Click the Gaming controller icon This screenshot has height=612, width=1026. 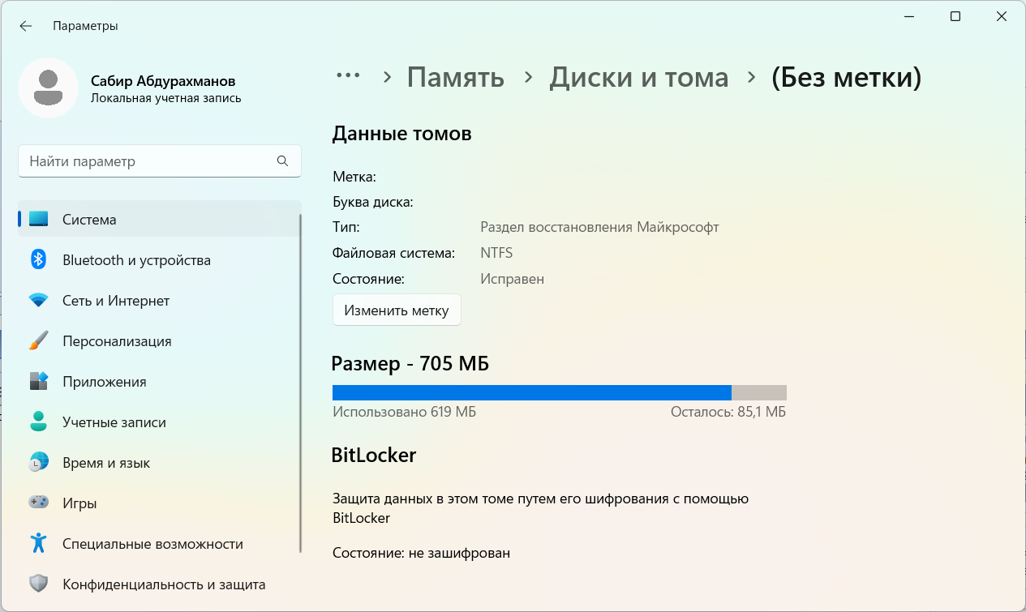click(x=38, y=503)
